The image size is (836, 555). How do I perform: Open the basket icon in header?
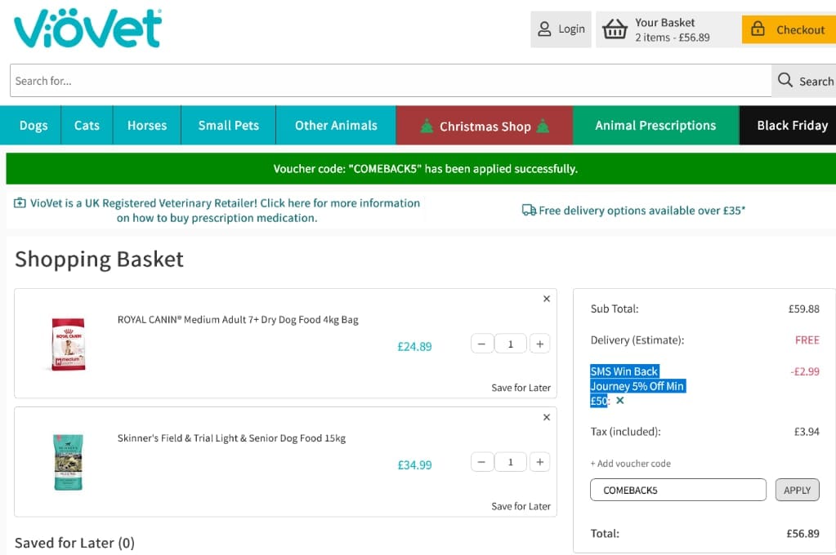[x=615, y=29]
